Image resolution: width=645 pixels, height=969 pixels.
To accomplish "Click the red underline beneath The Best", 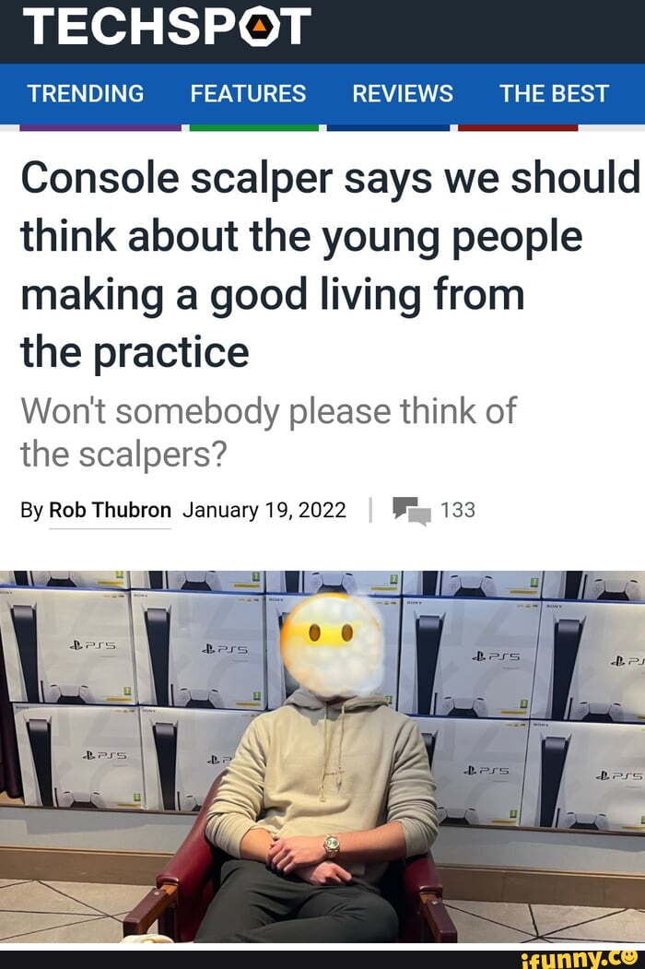I will coord(518,128).
